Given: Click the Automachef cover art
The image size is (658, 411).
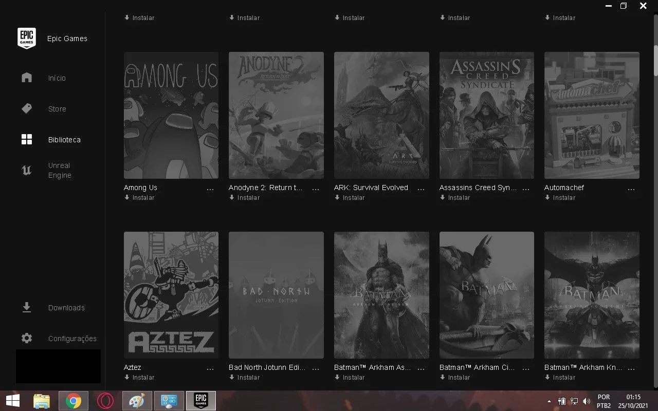Looking at the screenshot, I should [x=592, y=115].
